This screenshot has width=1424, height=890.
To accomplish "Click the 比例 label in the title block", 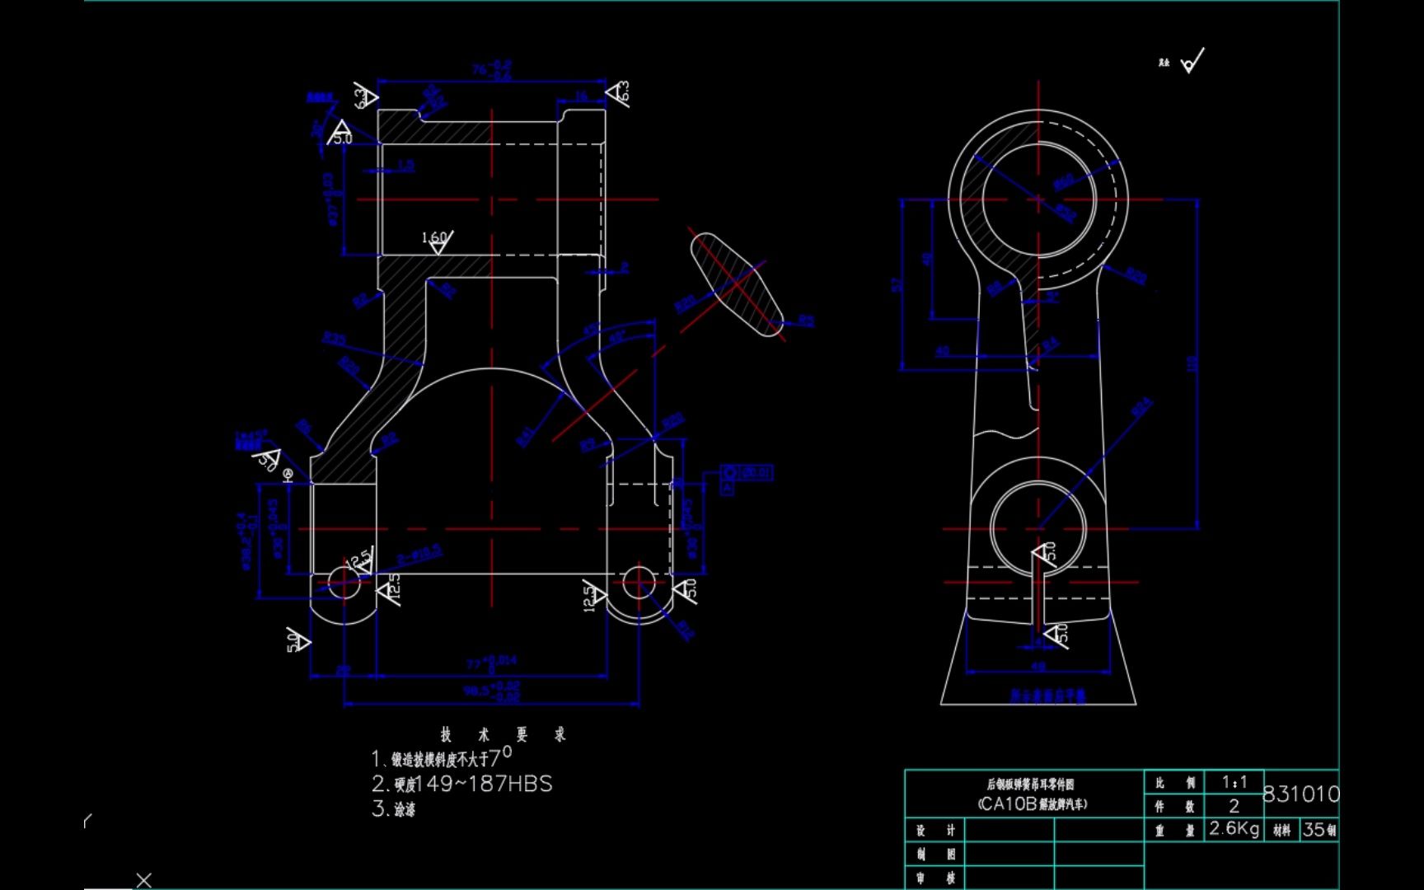I will point(1174,783).
